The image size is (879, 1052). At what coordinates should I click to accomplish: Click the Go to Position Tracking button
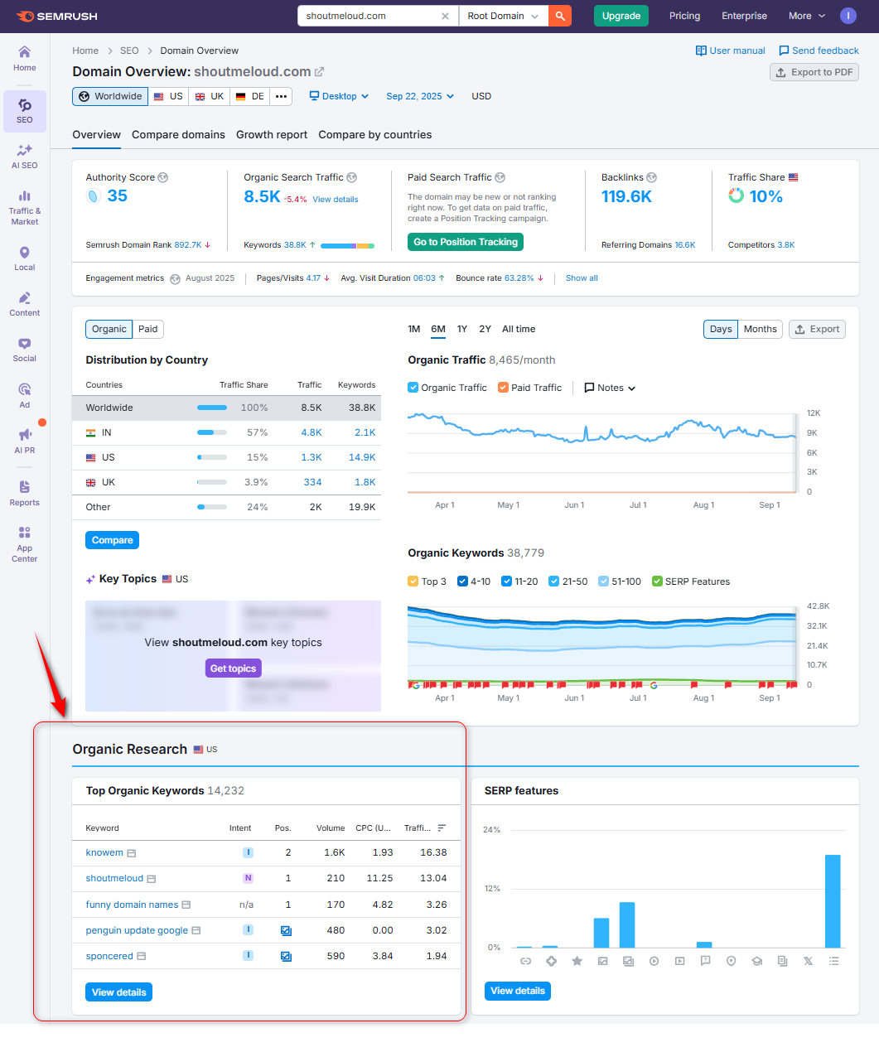coord(465,242)
